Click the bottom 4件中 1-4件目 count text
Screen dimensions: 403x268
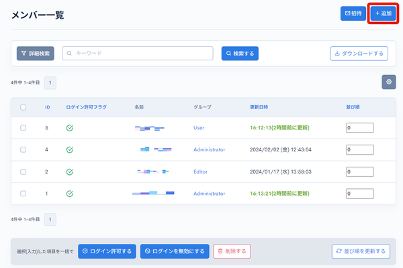coord(26,219)
